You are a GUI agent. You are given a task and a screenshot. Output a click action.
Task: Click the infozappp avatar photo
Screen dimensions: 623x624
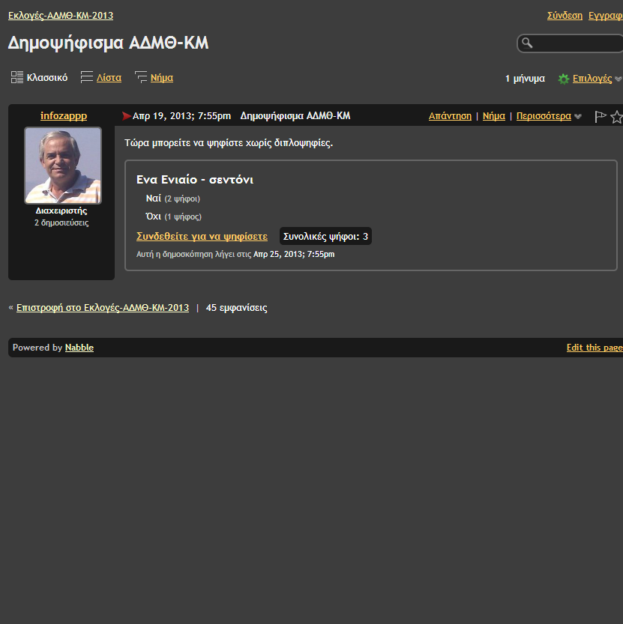[63, 165]
